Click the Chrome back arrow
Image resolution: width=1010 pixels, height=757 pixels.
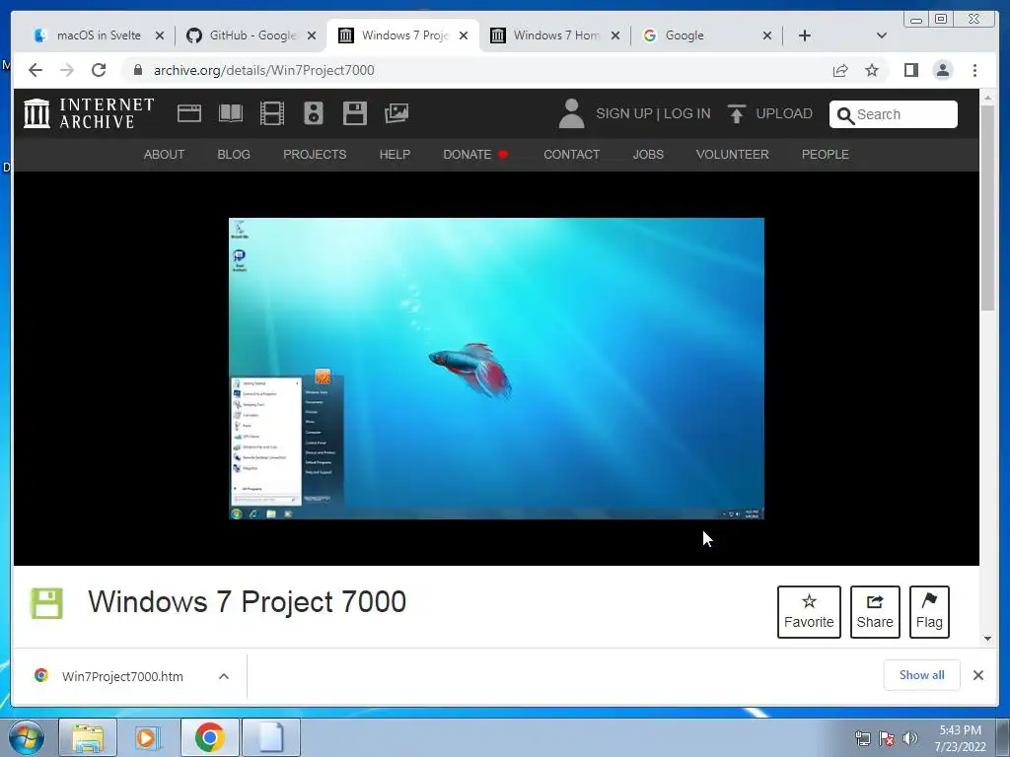click(x=36, y=70)
